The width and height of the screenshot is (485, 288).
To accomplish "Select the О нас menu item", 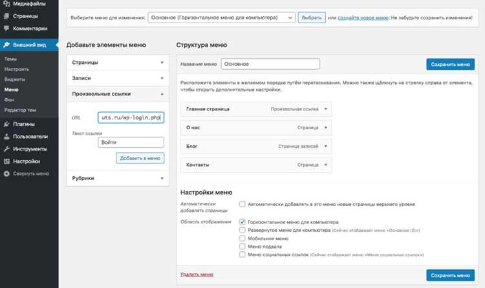I will pyautogui.click(x=256, y=128).
